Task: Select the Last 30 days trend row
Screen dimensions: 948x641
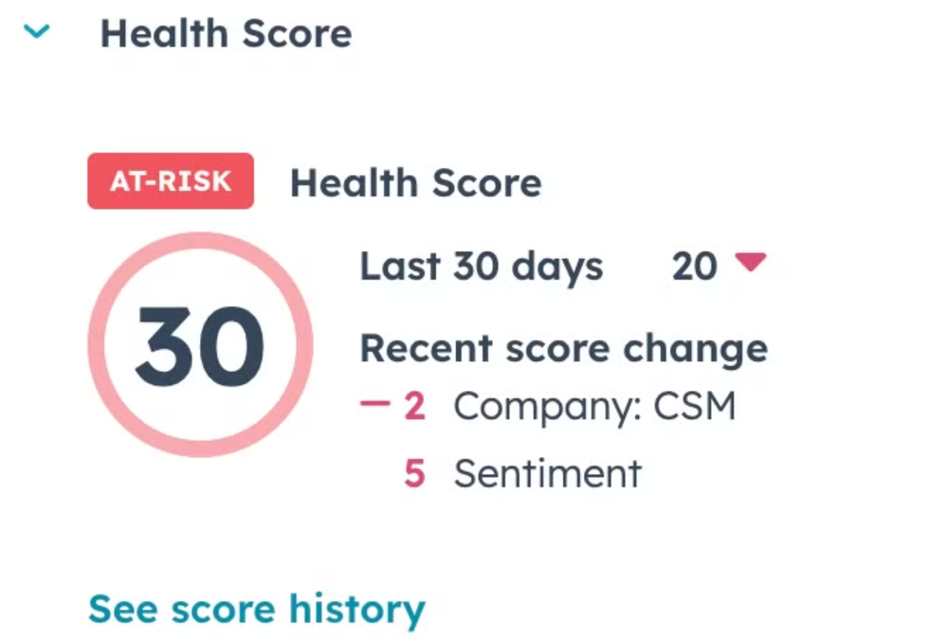Action: (562, 266)
